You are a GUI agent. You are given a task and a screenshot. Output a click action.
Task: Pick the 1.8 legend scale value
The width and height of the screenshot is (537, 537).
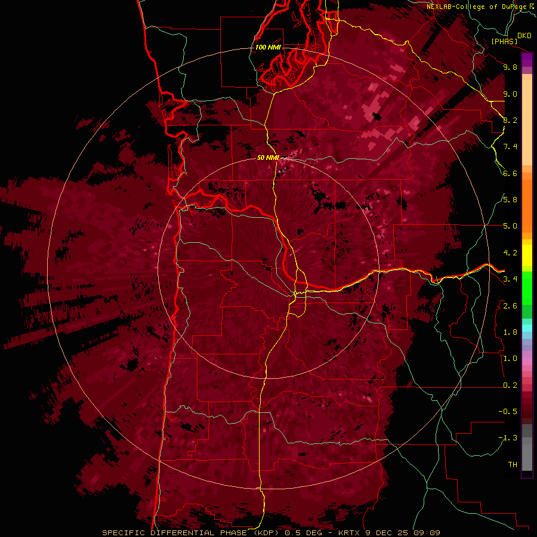point(510,332)
